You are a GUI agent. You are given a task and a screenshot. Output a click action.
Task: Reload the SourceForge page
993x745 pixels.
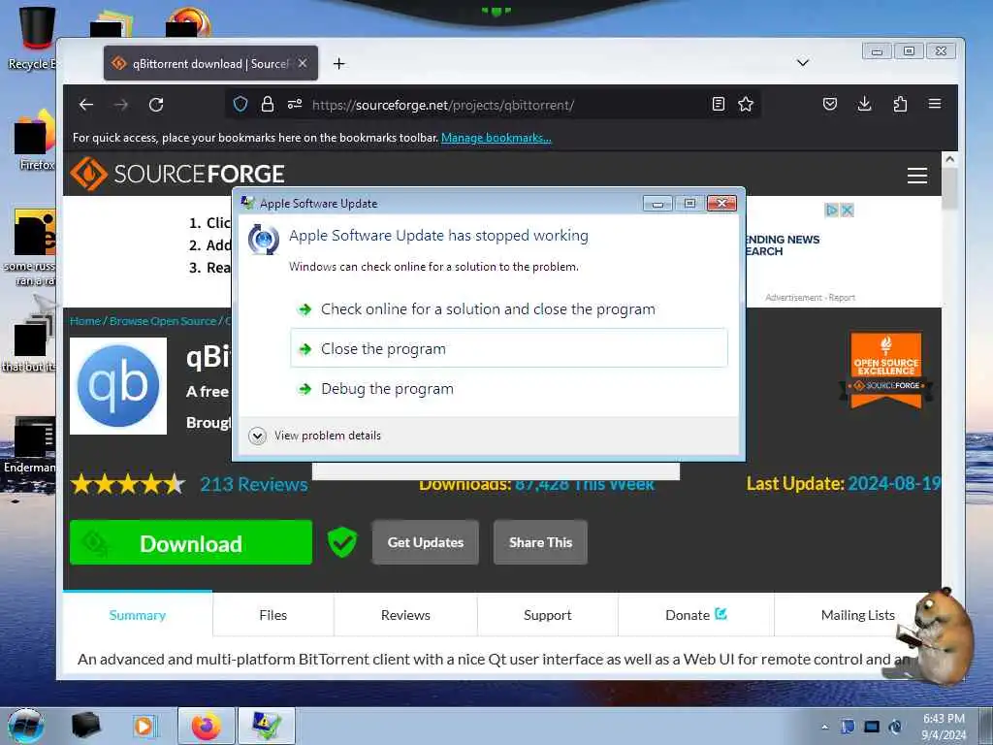click(x=156, y=105)
